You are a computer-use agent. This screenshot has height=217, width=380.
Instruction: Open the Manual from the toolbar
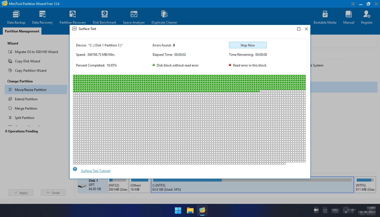pyautogui.click(x=349, y=17)
